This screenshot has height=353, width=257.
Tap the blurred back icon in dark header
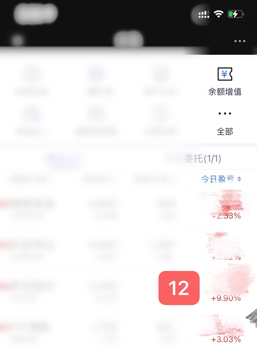(17, 40)
